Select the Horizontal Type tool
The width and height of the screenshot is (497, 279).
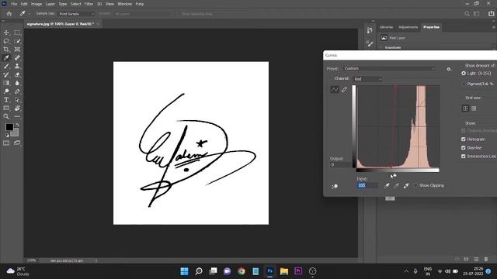pyautogui.click(x=6, y=100)
